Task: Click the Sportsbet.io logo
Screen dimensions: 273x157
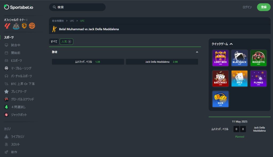Action: (x=19, y=7)
